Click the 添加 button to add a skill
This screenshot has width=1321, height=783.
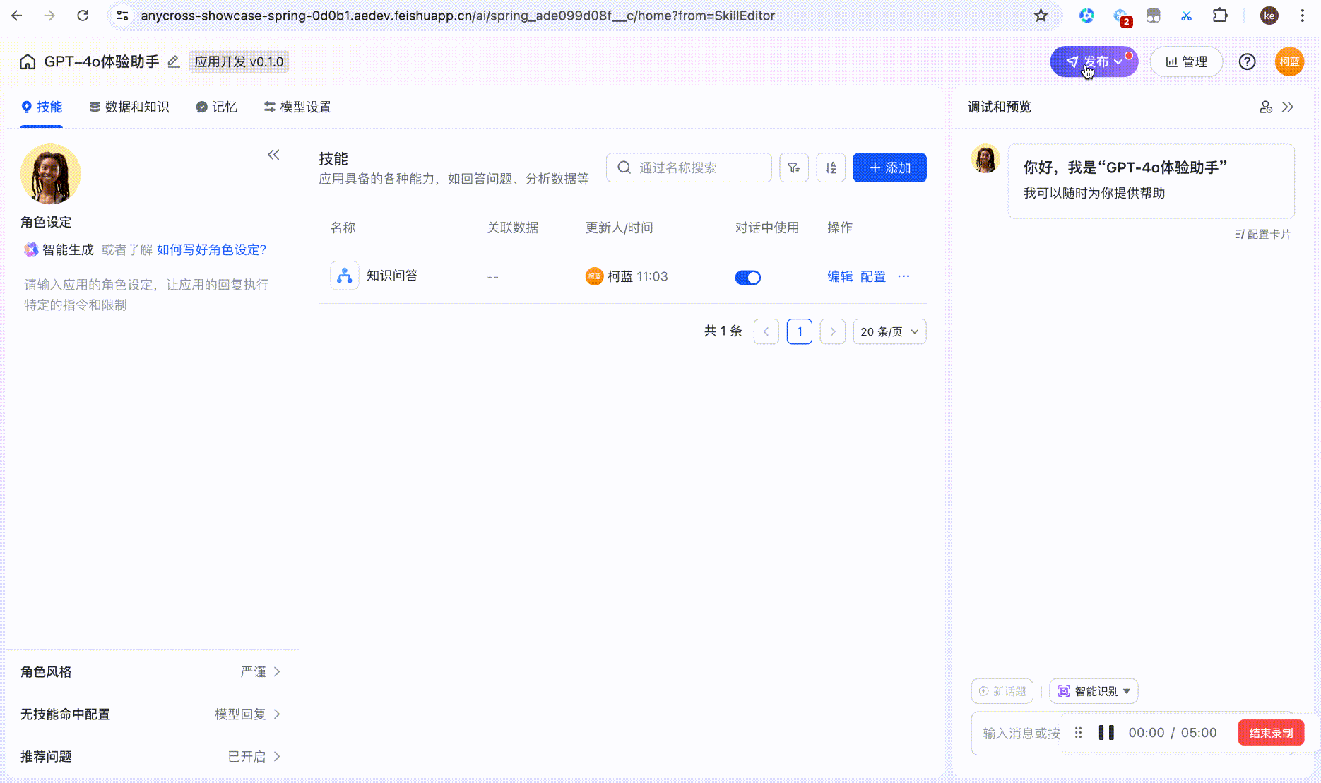pos(889,167)
